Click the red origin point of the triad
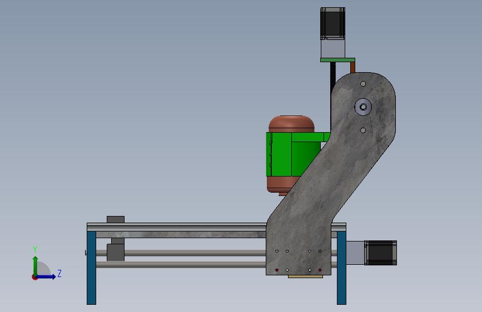 pyautogui.click(x=34, y=277)
